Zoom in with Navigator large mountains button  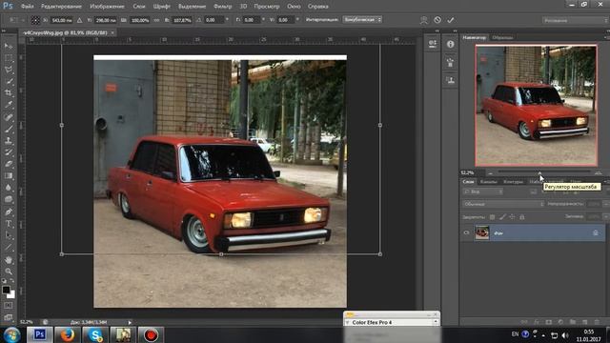599,172
